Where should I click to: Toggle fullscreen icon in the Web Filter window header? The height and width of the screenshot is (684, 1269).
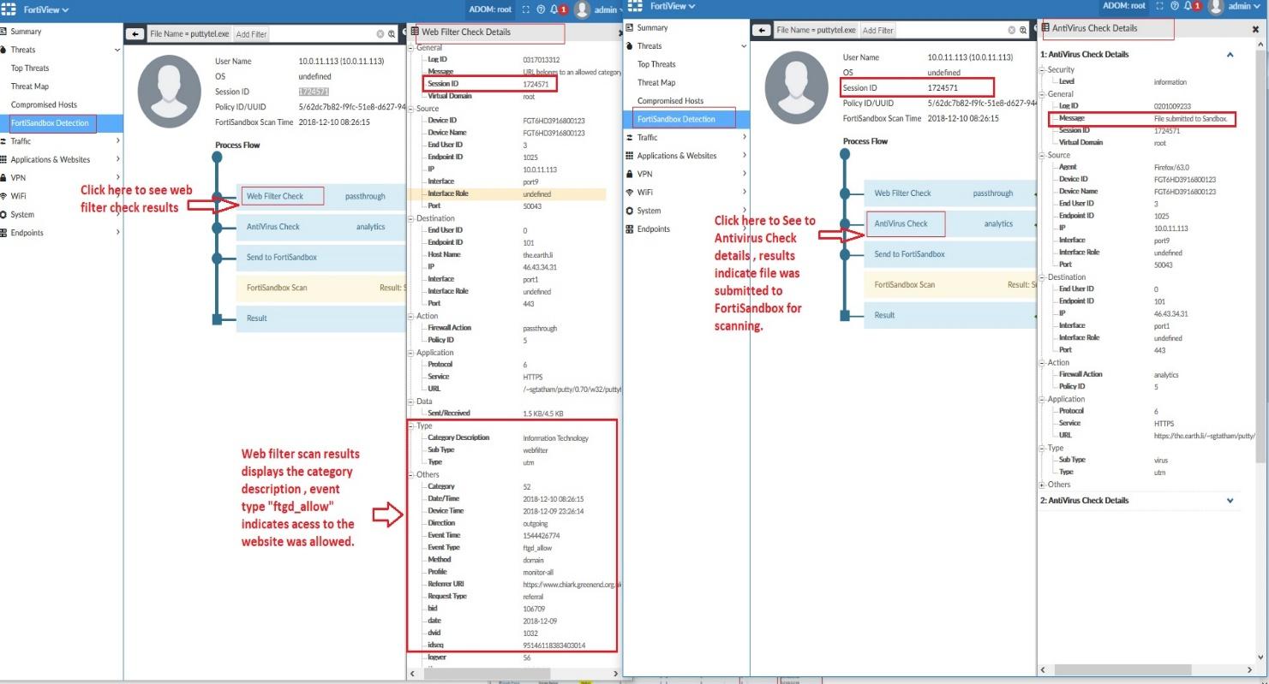(x=525, y=9)
